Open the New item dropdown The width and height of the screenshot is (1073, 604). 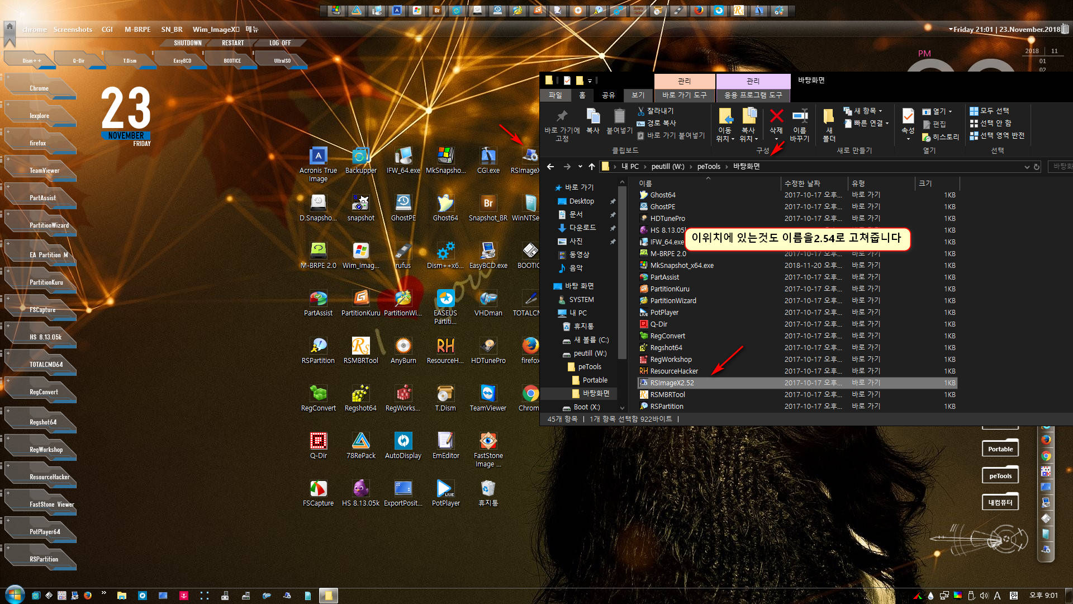[863, 111]
